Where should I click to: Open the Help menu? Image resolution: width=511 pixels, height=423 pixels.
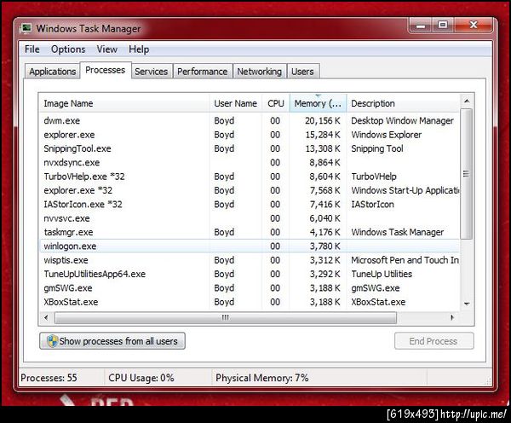[x=139, y=49]
